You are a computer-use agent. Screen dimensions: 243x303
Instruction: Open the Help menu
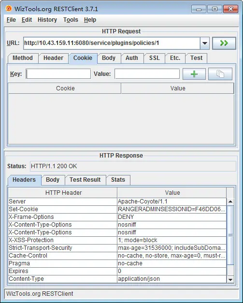(90, 20)
